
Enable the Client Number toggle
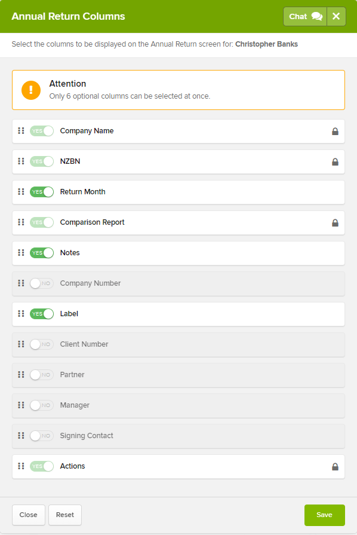pos(42,344)
